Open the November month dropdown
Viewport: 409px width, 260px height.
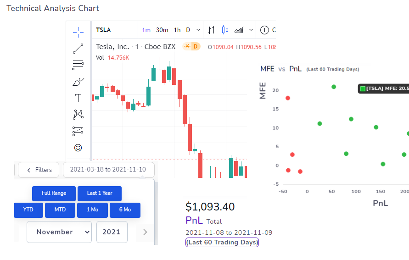tap(59, 232)
